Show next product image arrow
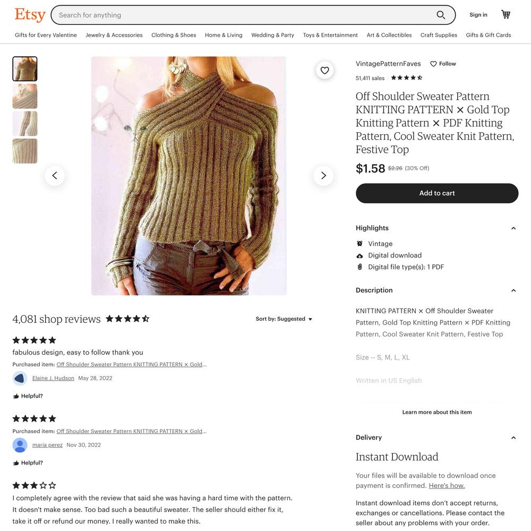The image size is (531, 531). (323, 175)
